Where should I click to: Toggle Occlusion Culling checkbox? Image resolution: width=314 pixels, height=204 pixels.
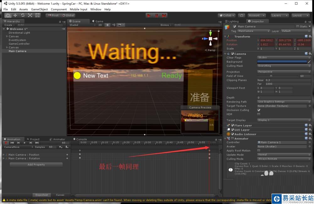pyautogui.click(x=259, y=110)
